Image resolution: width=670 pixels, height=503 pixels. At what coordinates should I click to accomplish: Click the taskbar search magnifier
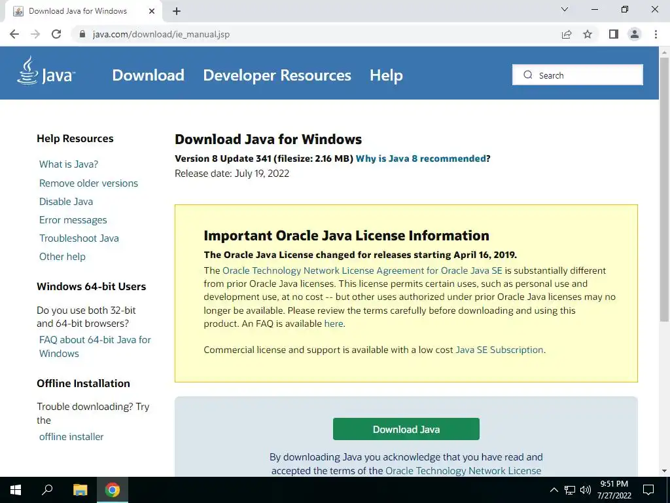coord(47,489)
